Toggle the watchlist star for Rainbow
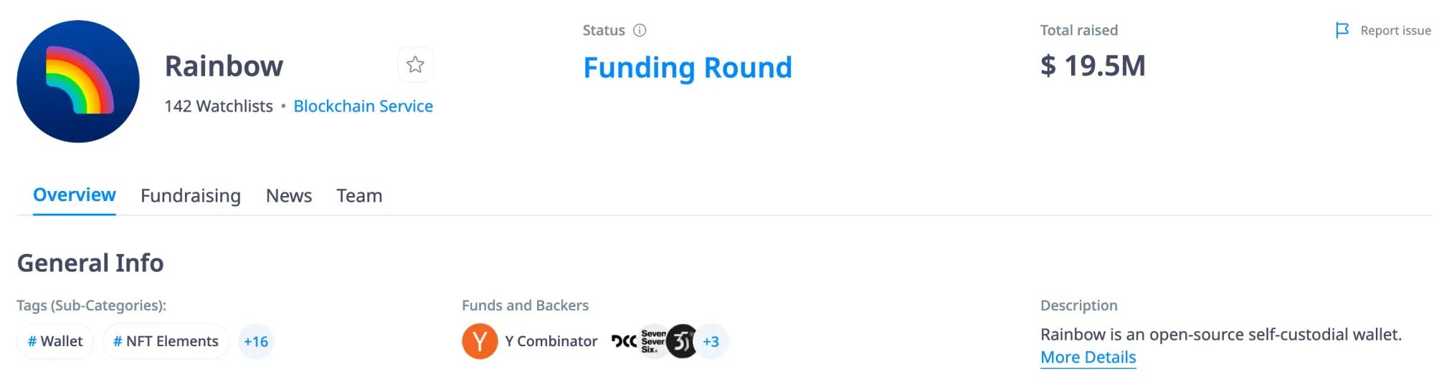This screenshot has width=1434, height=382. (x=415, y=65)
